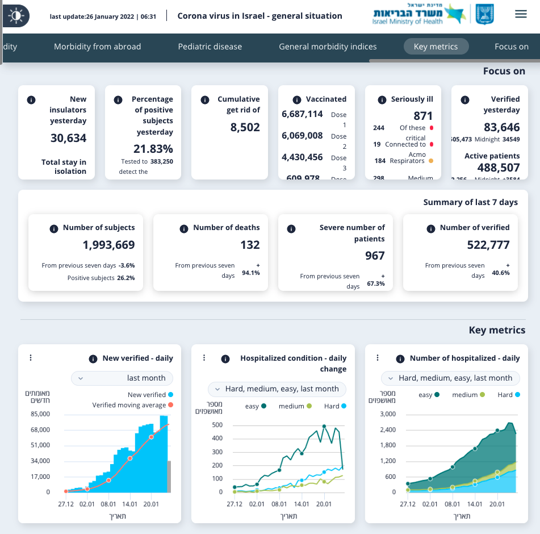Show info for Cumulative get rid of
The height and width of the screenshot is (534, 540).
pos(205,100)
